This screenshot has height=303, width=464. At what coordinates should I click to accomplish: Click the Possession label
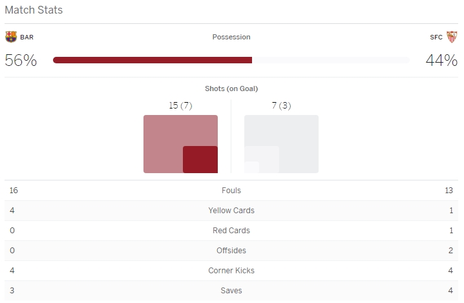[231, 37]
